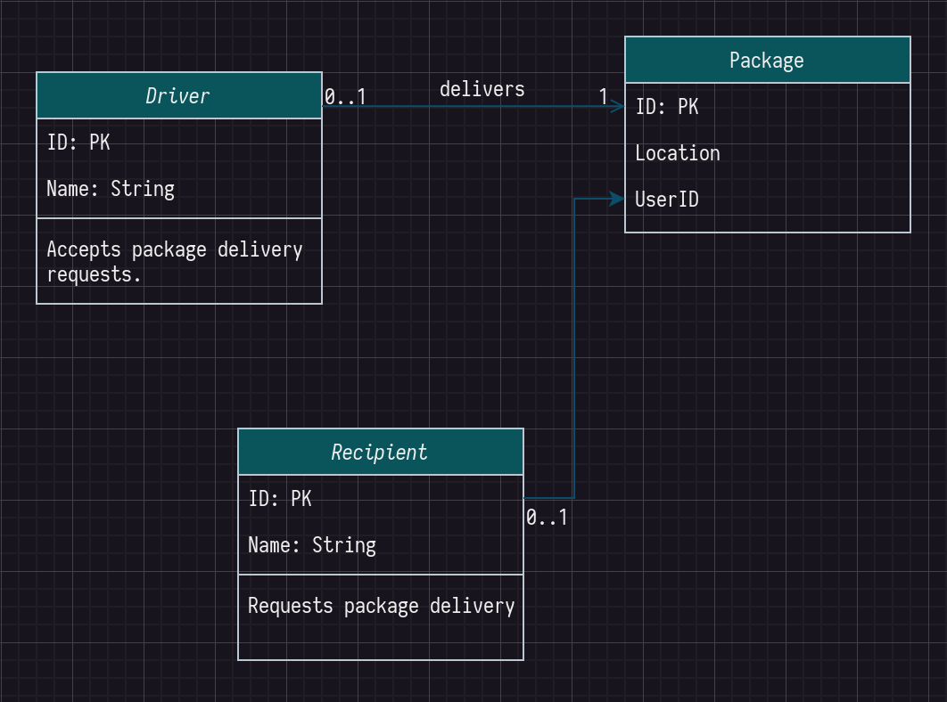Click 'Requests package delivery' text
Screen dimensions: 947x702
[381, 606]
